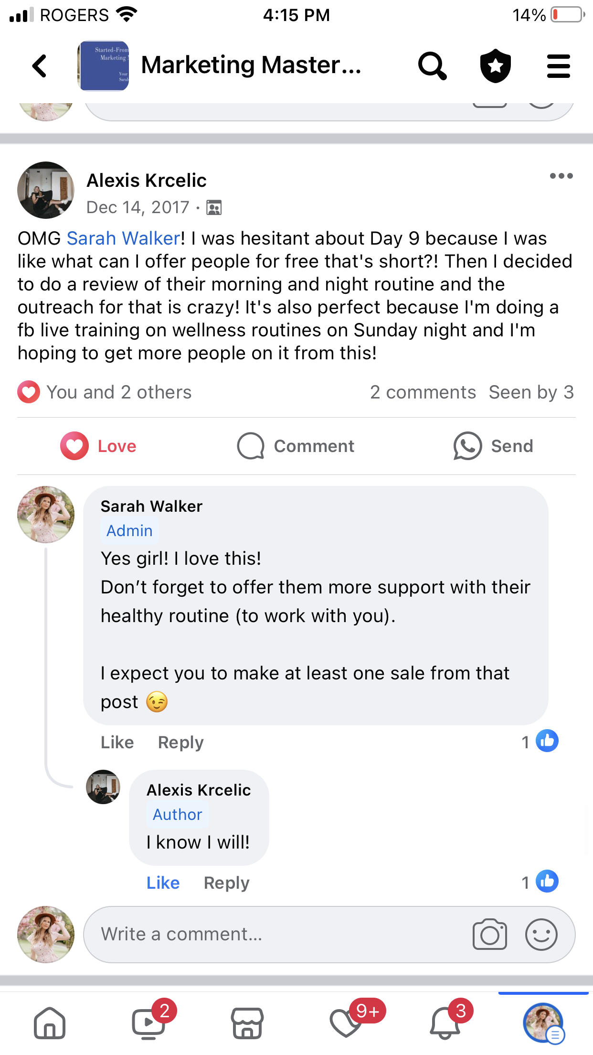Open admin tools shield star icon
Screen dimensions: 593x1055
(x=495, y=66)
